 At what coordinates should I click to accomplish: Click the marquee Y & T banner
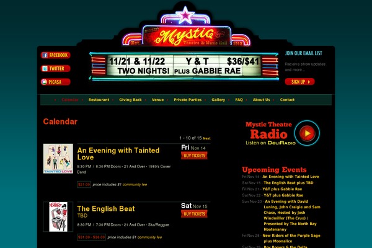(x=184, y=66)
